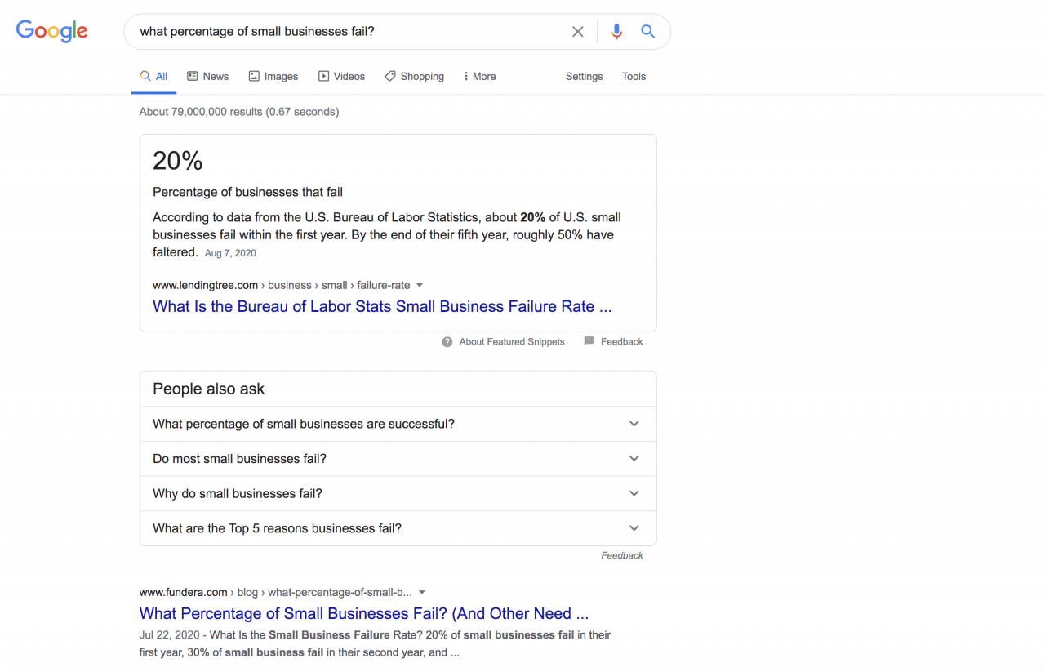Clear the search box with the X icon
Viewport: 1045px width, 672px height.
pyautogui.click(x=578, y=32)
